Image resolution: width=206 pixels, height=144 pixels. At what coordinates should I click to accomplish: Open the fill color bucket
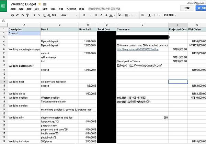[x=121, y=15]
